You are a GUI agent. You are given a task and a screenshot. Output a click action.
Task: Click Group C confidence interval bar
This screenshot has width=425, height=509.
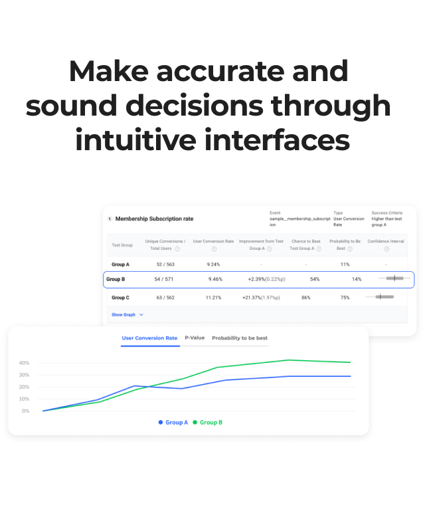(x=382, y=297)
